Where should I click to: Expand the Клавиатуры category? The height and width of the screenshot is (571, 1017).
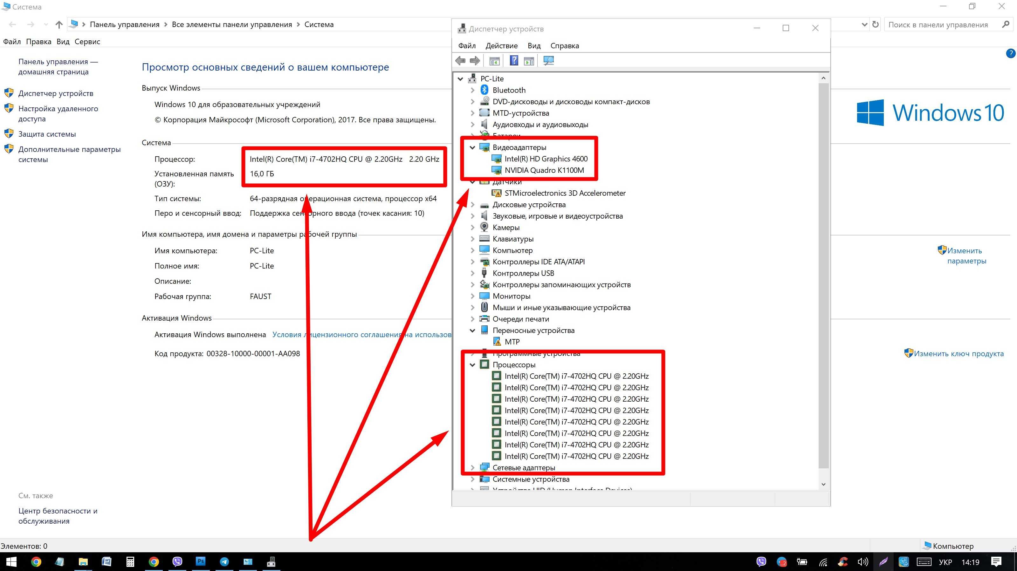pos(472,239)
